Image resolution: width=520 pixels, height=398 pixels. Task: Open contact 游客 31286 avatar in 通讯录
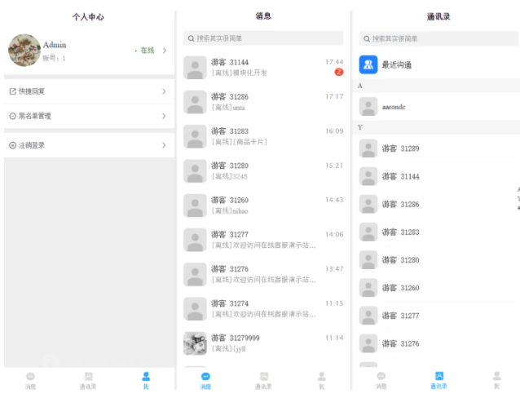coord(368,204)
